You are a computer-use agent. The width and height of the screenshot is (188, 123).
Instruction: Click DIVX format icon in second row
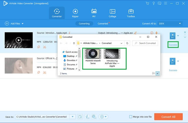click(x=172, y=61)
